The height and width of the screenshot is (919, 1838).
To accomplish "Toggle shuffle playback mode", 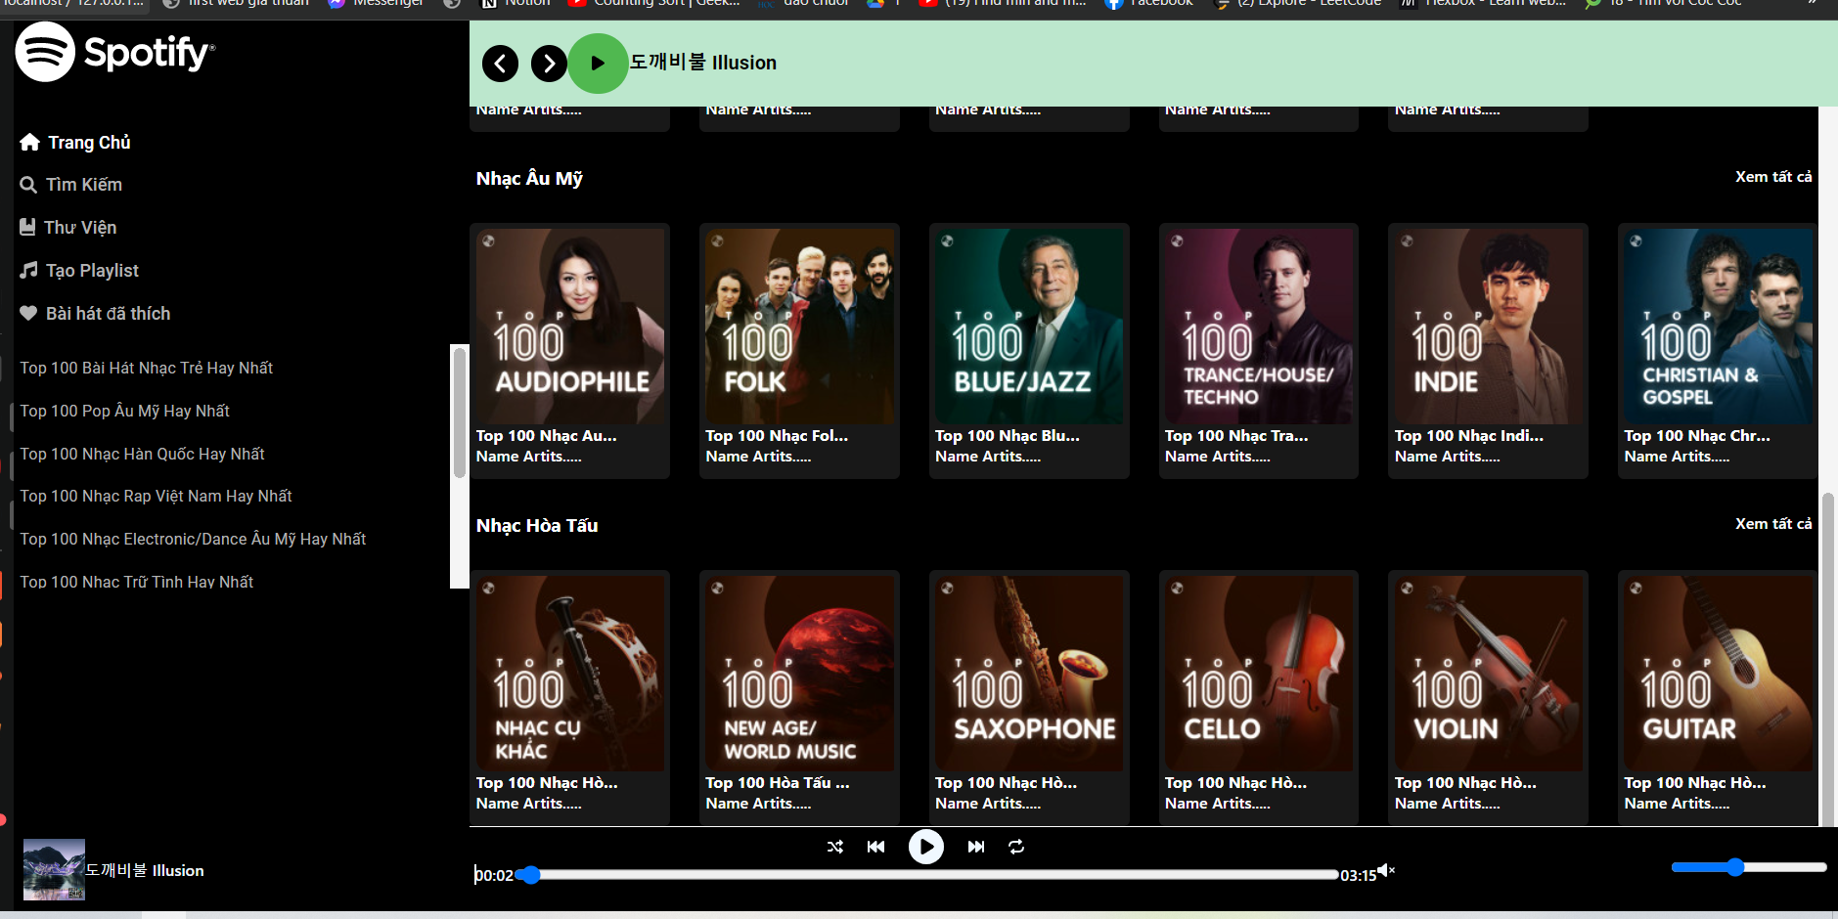I will click(834, 846).
